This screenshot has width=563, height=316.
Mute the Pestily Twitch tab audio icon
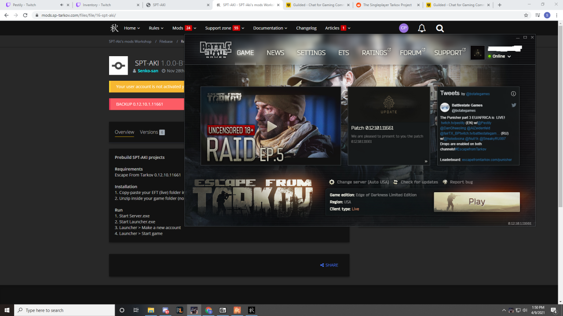tap(61, 5)
